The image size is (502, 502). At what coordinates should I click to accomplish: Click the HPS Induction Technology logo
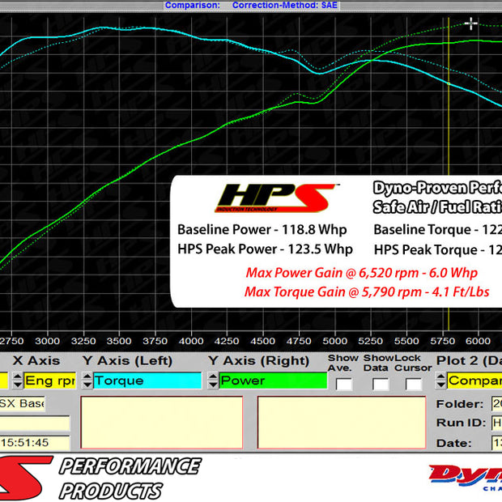click(x=277, y=198)
